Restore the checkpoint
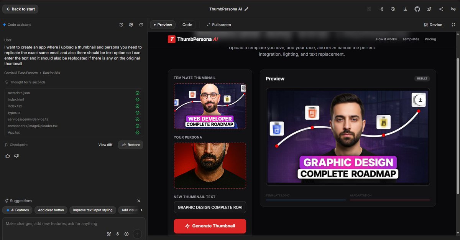The width and height of the screenshot is (460, 240). coord(131,145)
